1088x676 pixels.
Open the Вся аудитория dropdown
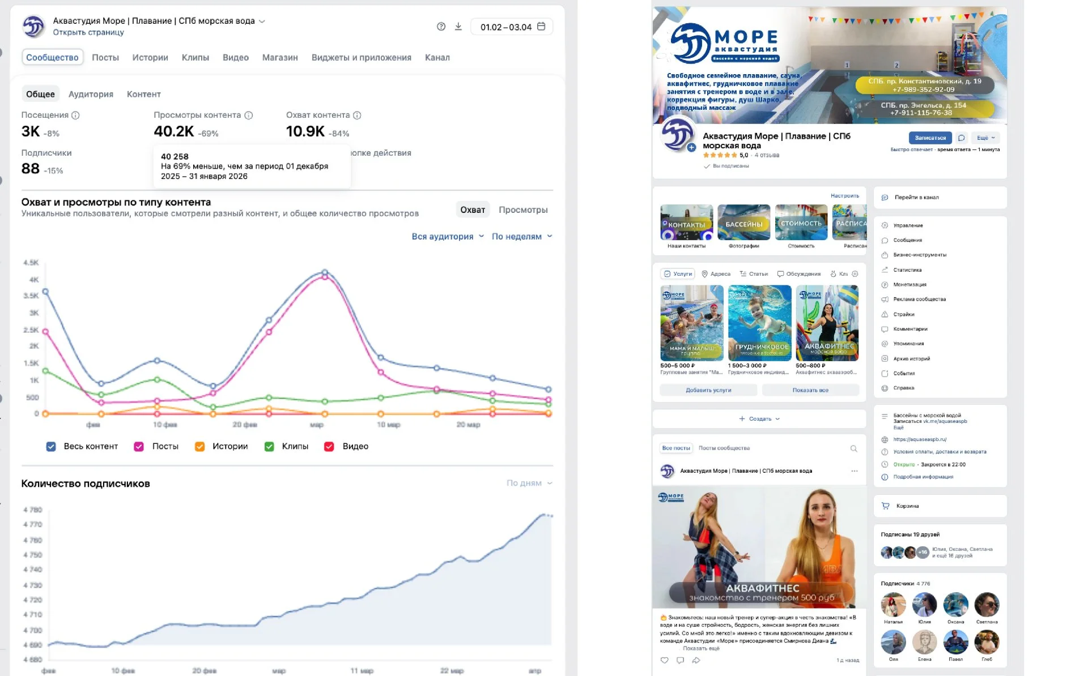[448, 237]
